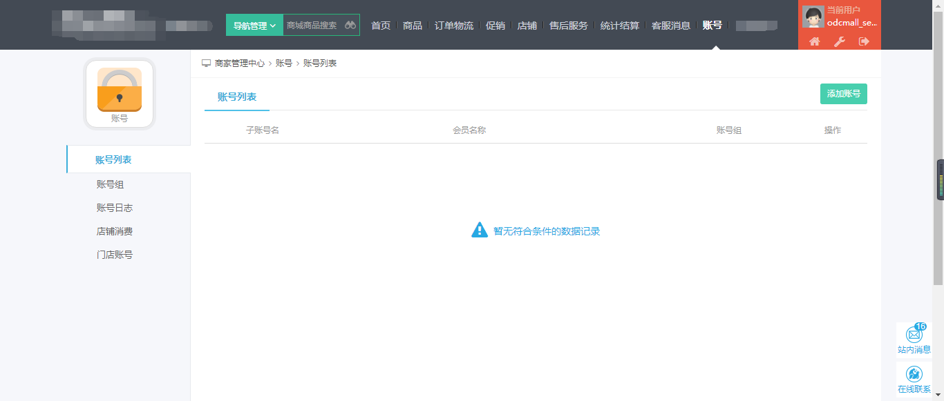
Task: Open the wrench settings icon
Action: pos(840,41)
